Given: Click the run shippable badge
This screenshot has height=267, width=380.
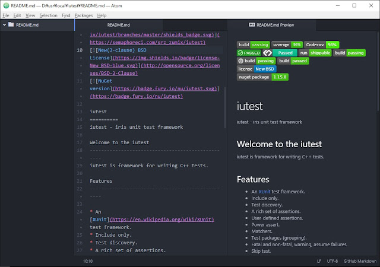Looking at the screenshot, I should pyautogui.click(x=315, y=53).
